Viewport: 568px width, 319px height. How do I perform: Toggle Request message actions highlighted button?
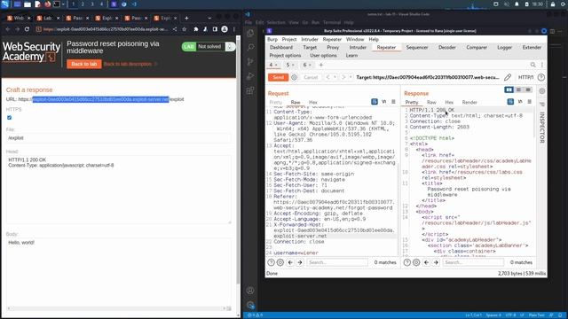click(375, 102)
